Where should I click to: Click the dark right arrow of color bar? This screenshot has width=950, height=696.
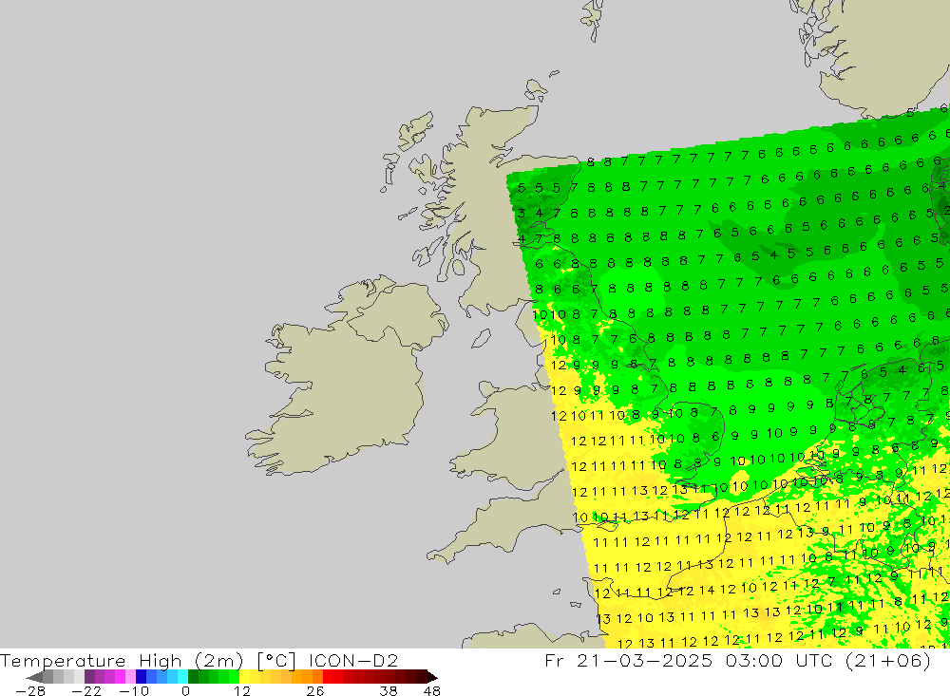[432, 677]
